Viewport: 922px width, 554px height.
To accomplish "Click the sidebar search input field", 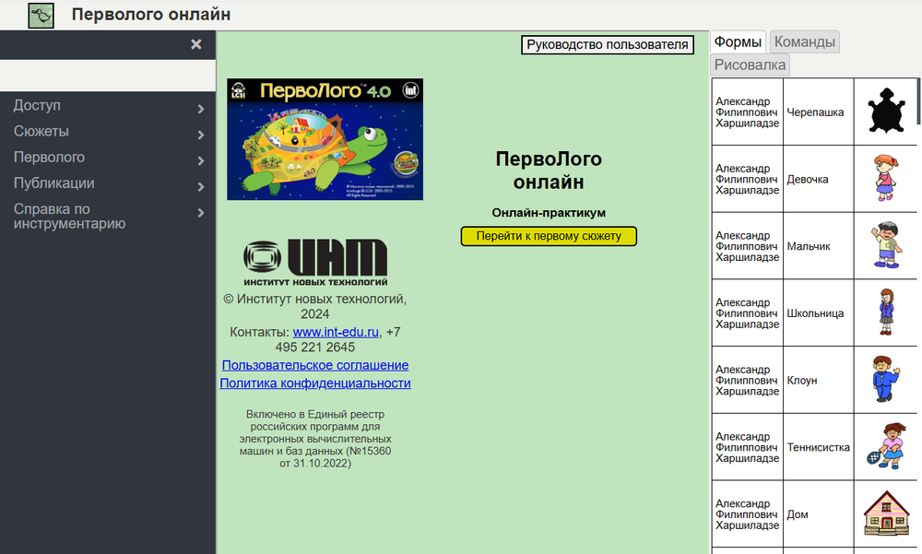I will (x=108, y=76).
